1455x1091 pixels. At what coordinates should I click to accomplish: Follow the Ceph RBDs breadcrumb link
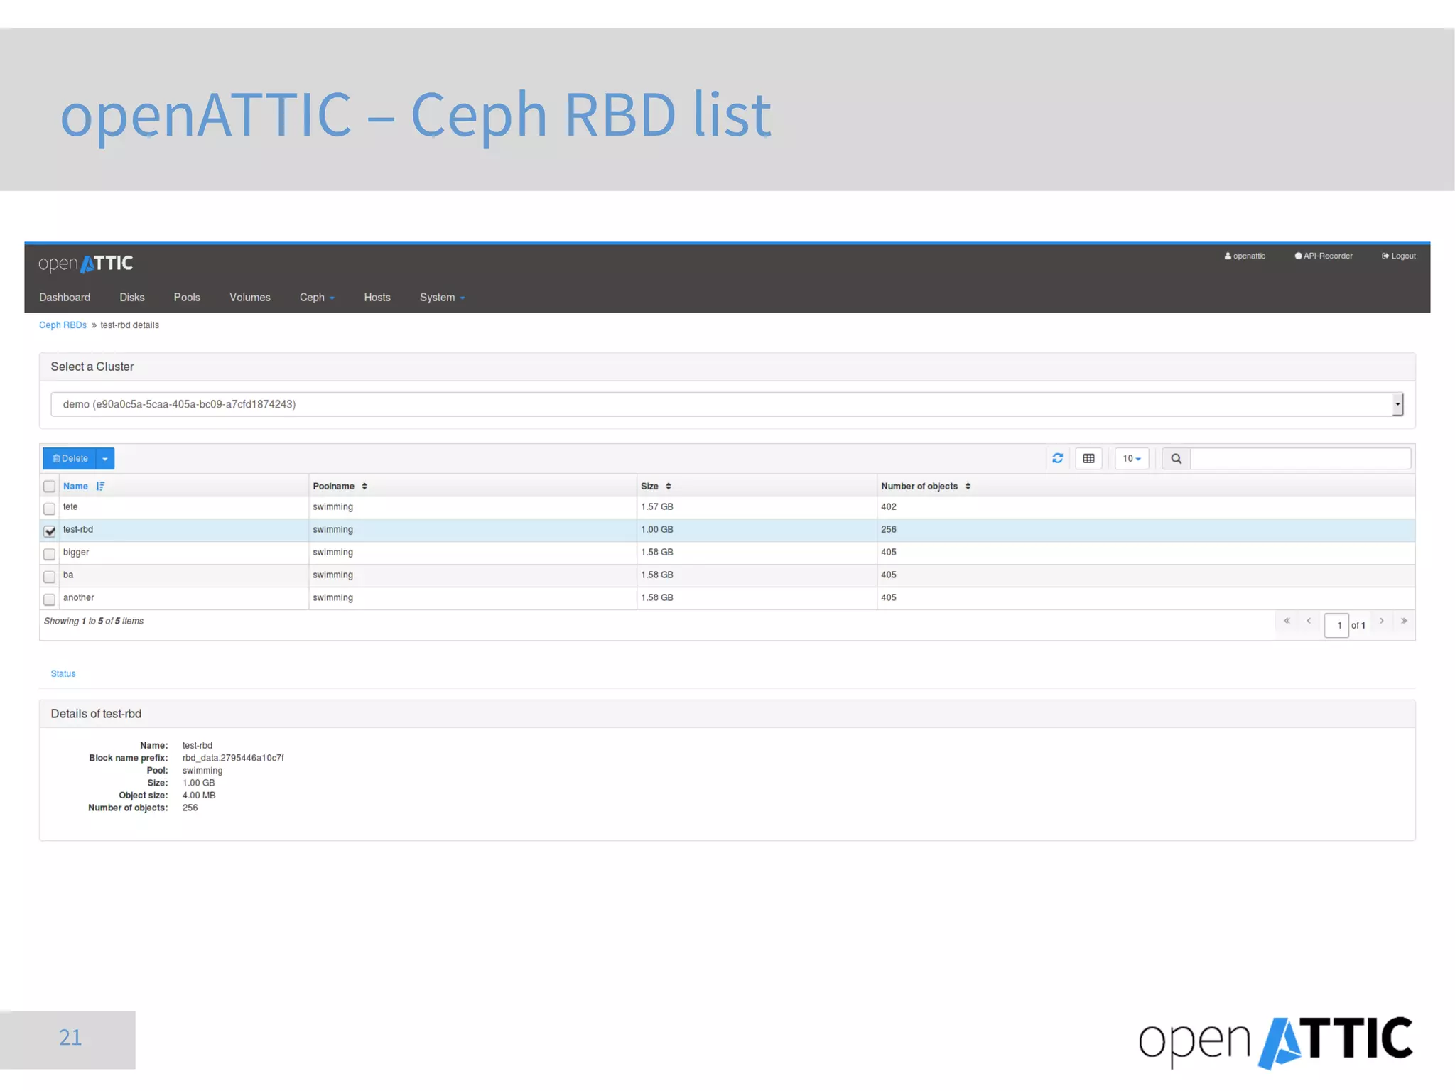63,325
